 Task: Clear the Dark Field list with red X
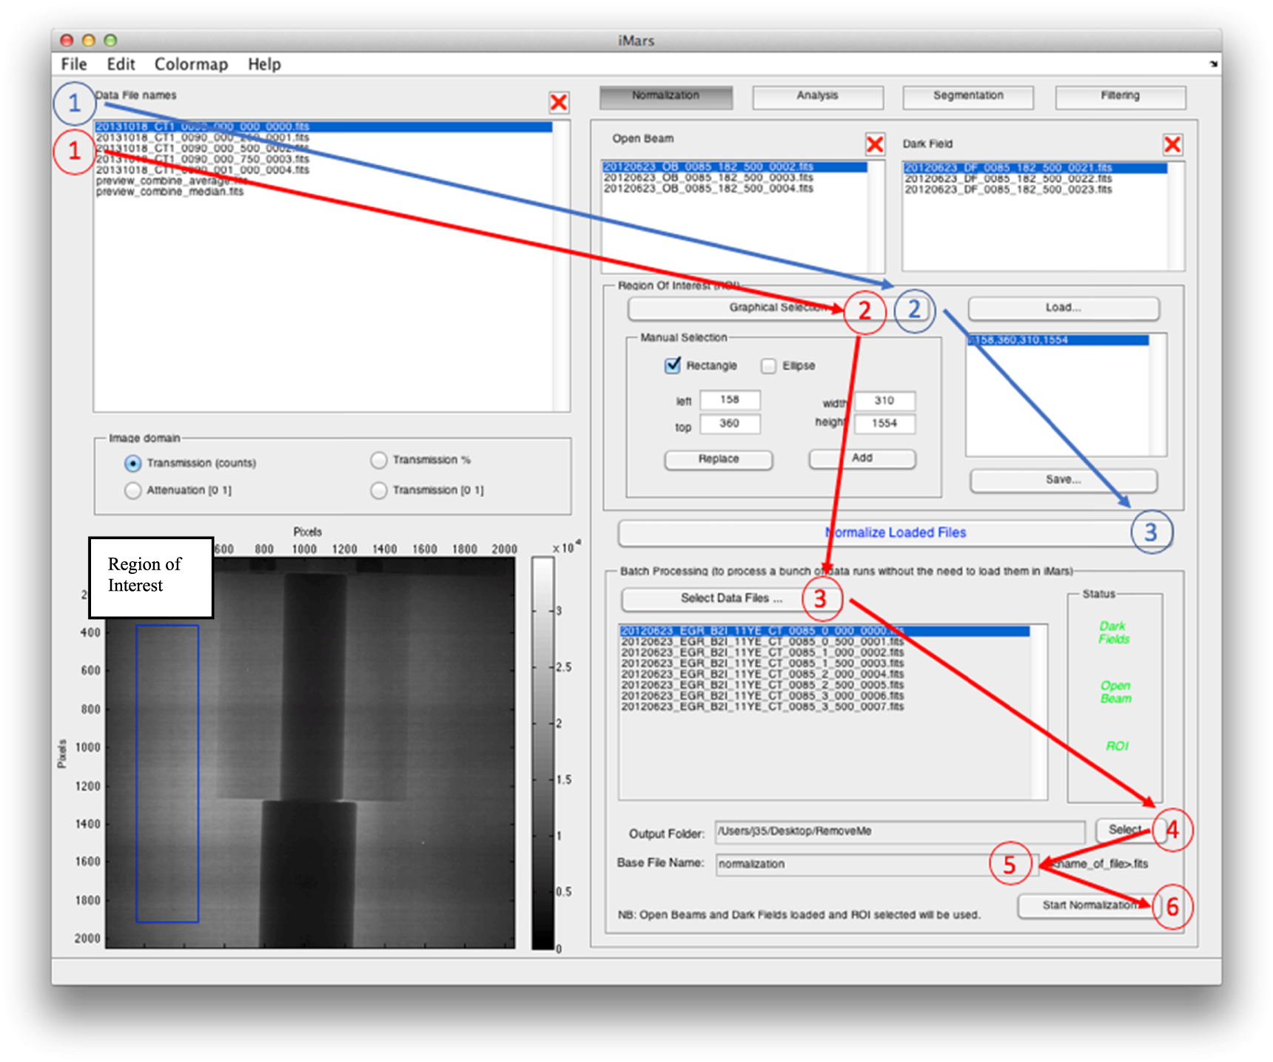pos(1172,143)
